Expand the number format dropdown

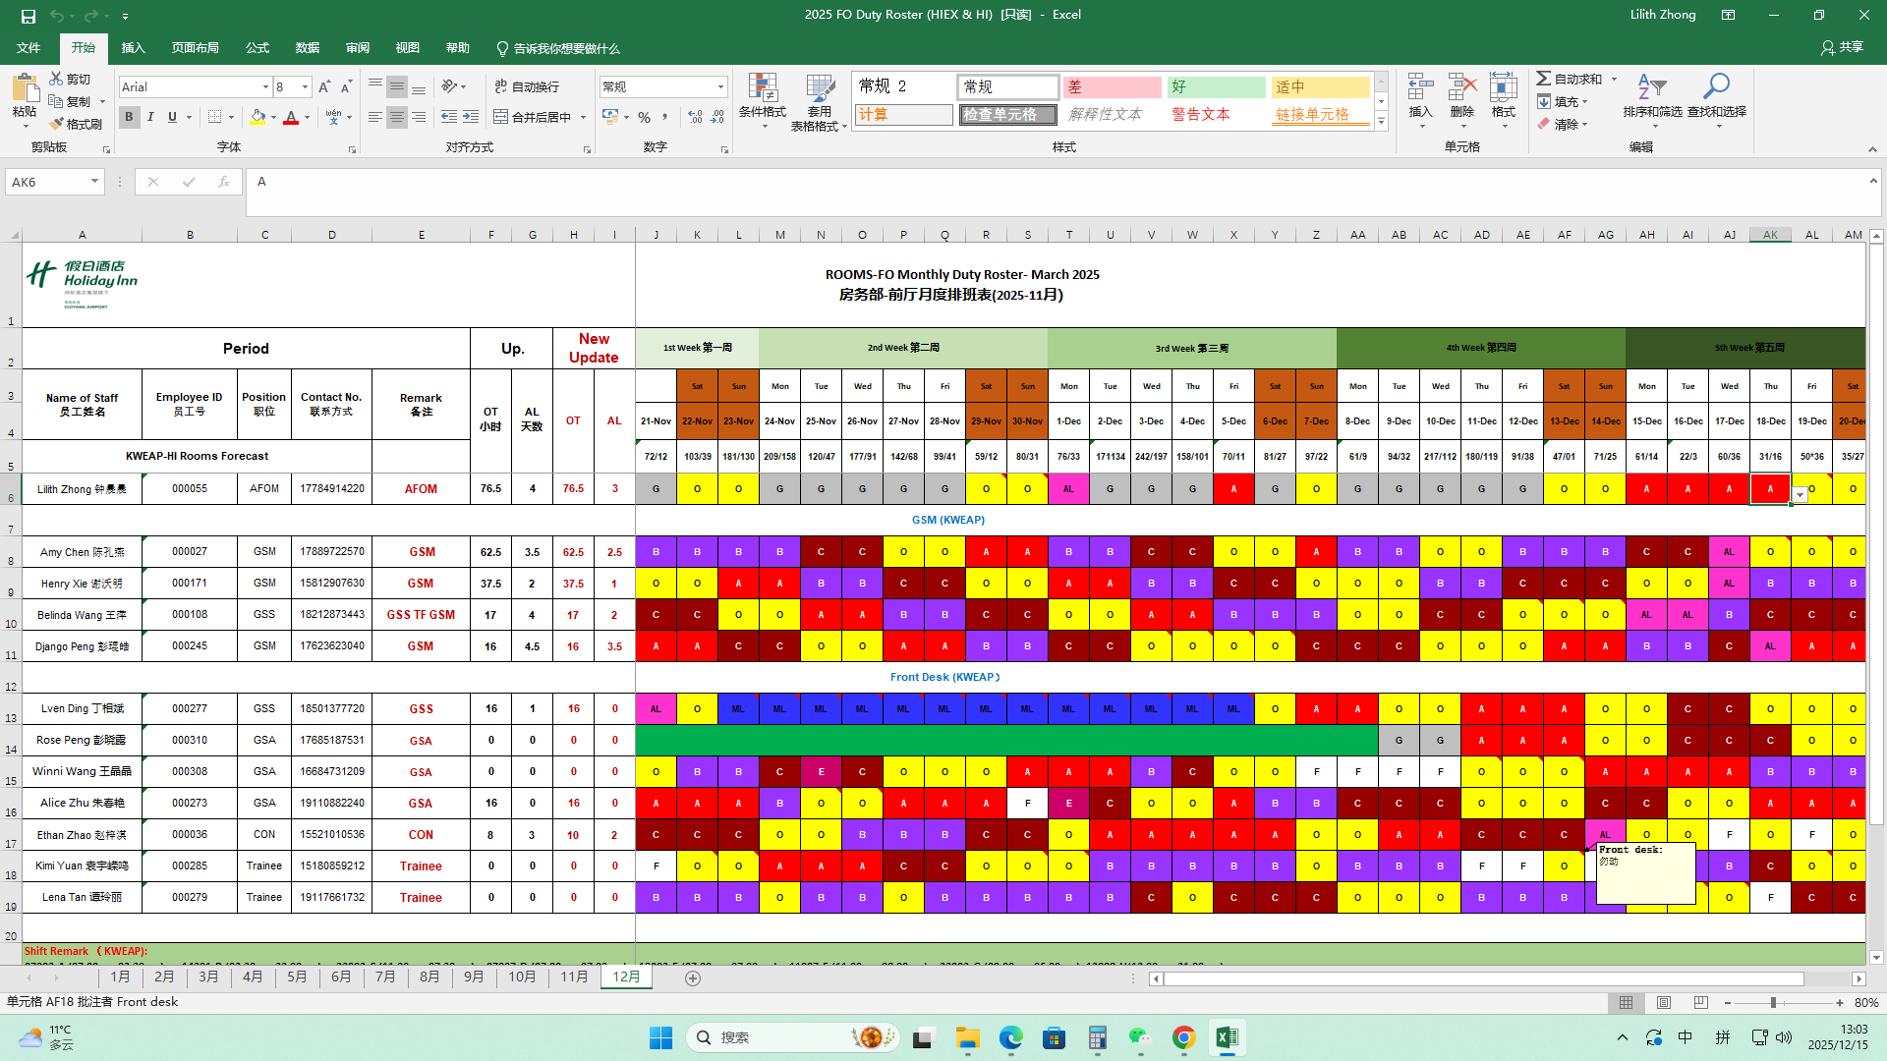[720, 87]
